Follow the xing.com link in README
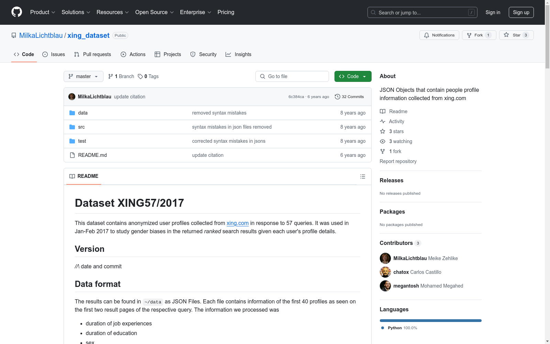This screenshot has height=344, width=550. point(238,223)
